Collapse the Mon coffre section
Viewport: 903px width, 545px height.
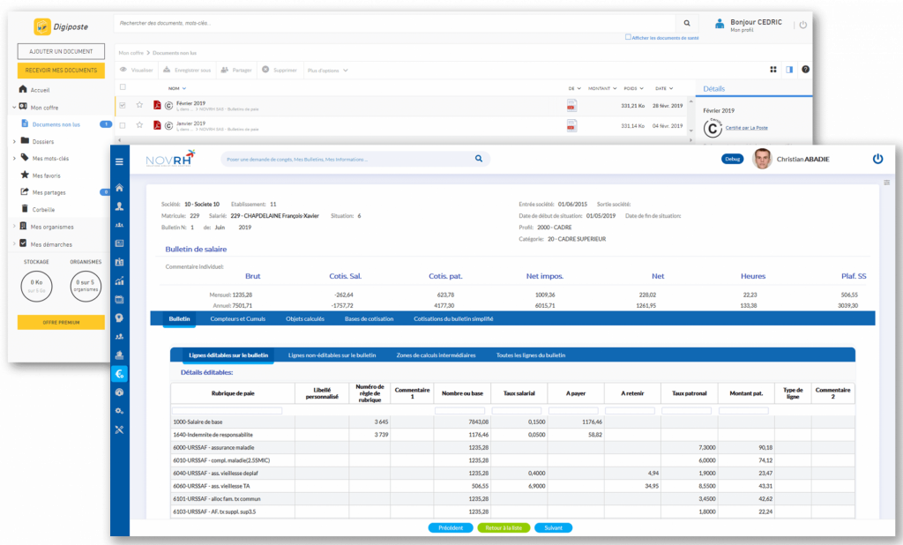(14, 107)
